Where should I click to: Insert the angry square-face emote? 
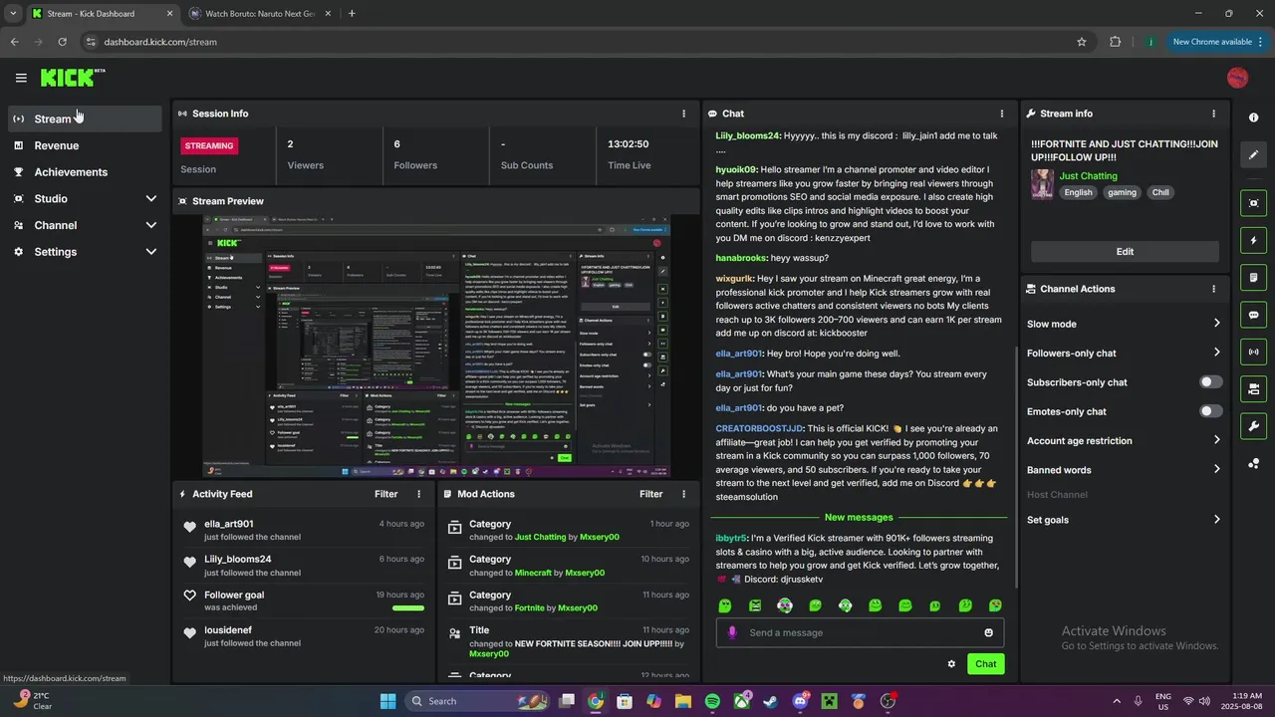click(755, 605)
